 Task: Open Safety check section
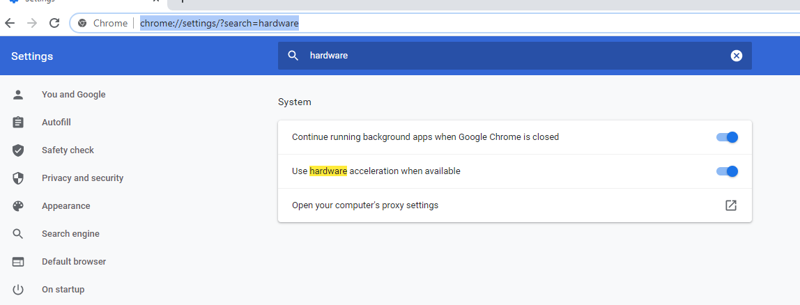[68, 150]
